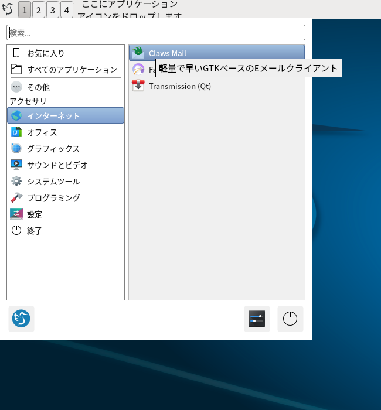Switch to desktop 3 in the pager
This screenshot has height=410, width=381.
[x=53, y=10]
